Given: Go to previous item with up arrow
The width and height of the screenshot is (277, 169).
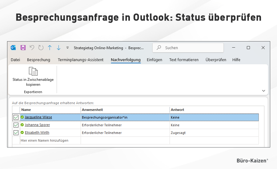Looking at the screenshot, I should pyautogui.click(x=50, y=48).
